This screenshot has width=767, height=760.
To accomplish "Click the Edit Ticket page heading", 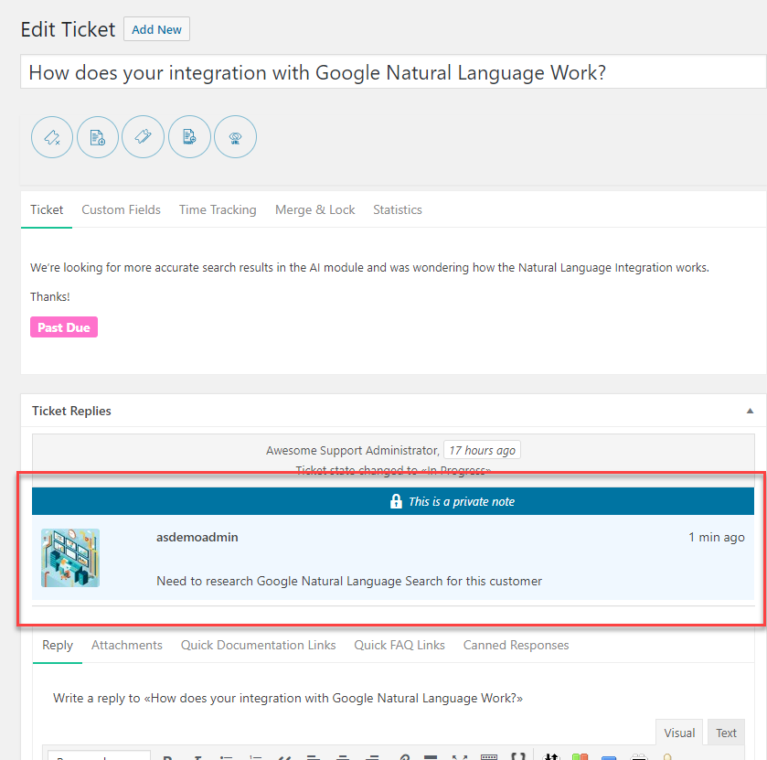I will pos(68,29).
